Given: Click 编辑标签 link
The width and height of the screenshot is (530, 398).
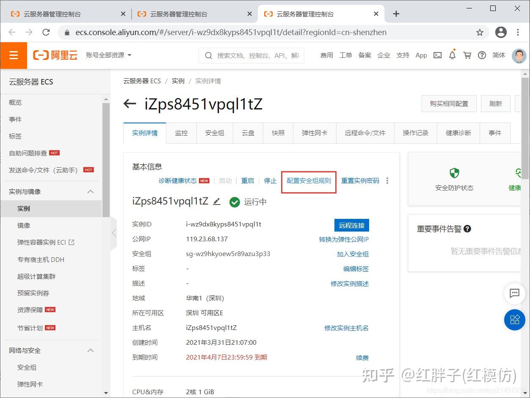Looking at the screenshot, I should (356, 269).
